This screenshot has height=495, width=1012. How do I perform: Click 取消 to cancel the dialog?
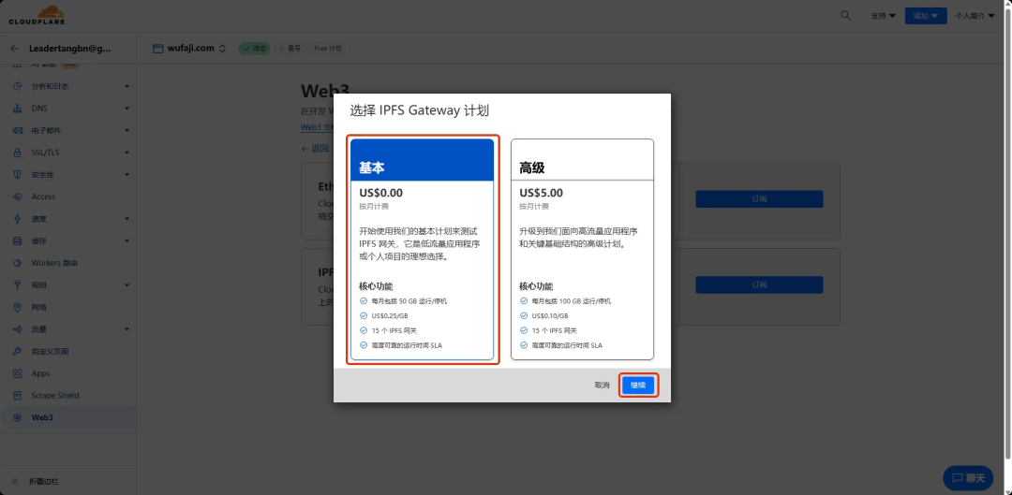point(602,386)
